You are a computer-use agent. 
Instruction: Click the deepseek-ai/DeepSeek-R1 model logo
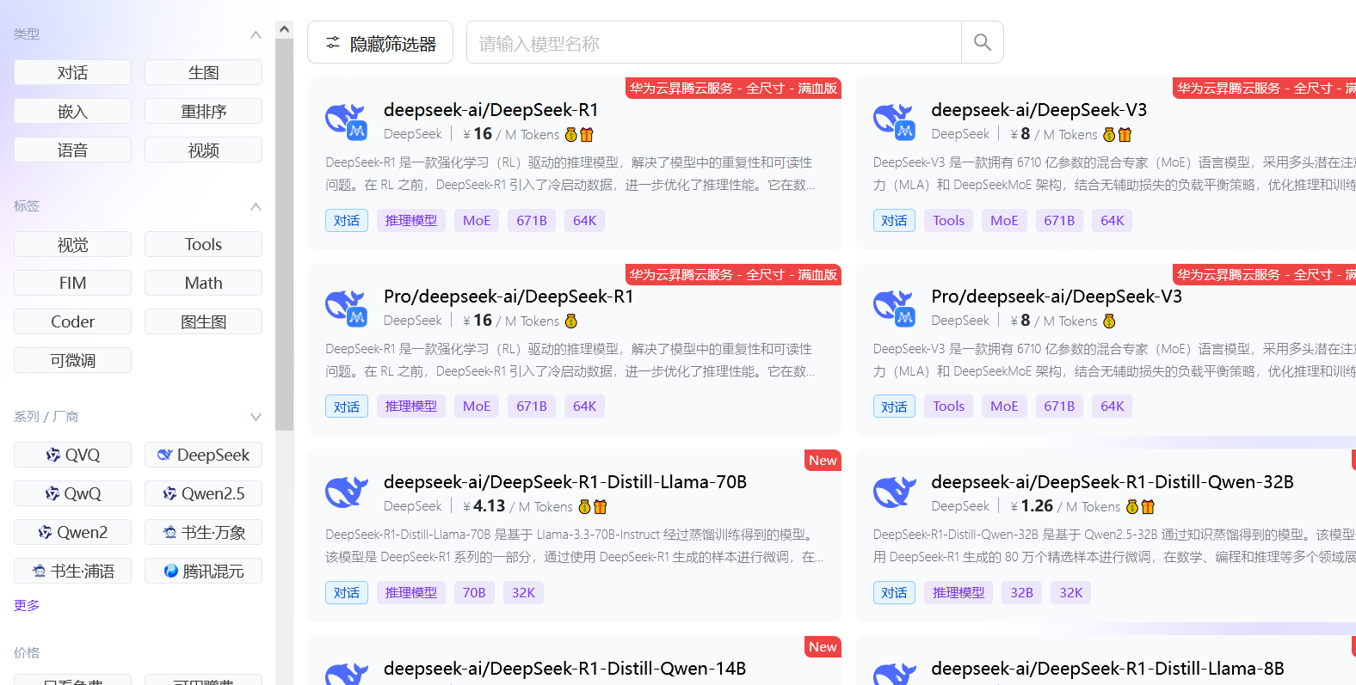pyautogui.click(x=347, y=121)
